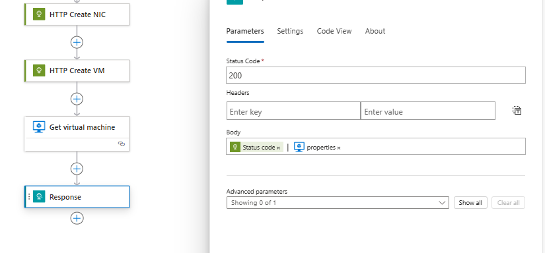
Task: Switch headers to text mode icon
Action: click(x=517, y=111)
